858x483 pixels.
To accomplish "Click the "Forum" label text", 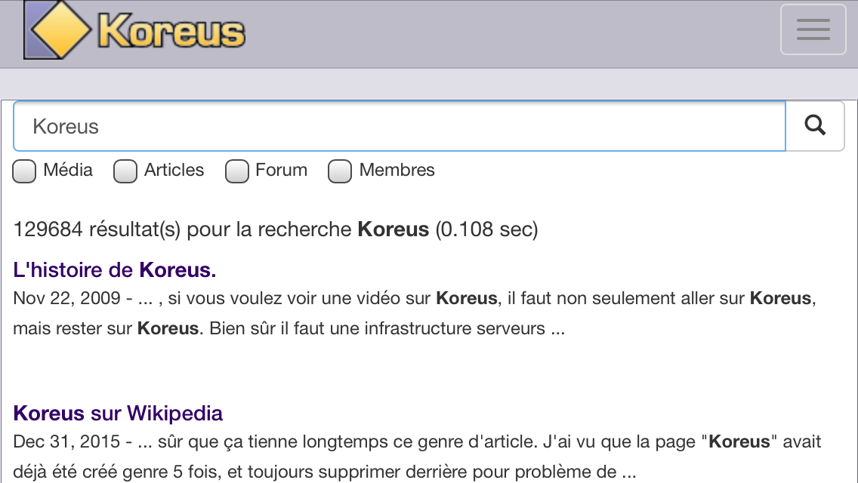I will pos(281,170).
